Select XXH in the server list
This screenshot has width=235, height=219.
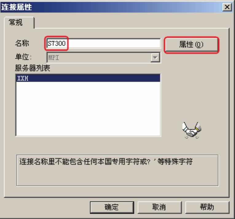point(88,78)
